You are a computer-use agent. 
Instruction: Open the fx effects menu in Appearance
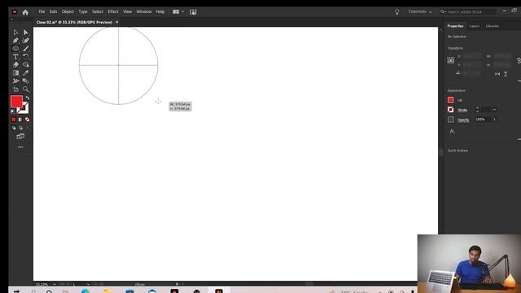point(453,131)
